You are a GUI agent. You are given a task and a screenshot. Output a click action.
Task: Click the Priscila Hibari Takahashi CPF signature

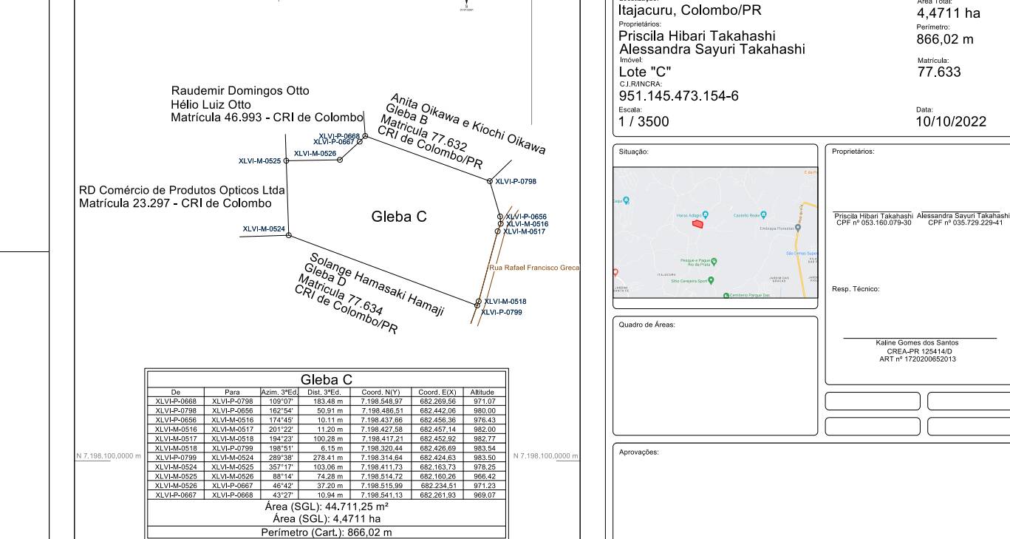[872, 219]
